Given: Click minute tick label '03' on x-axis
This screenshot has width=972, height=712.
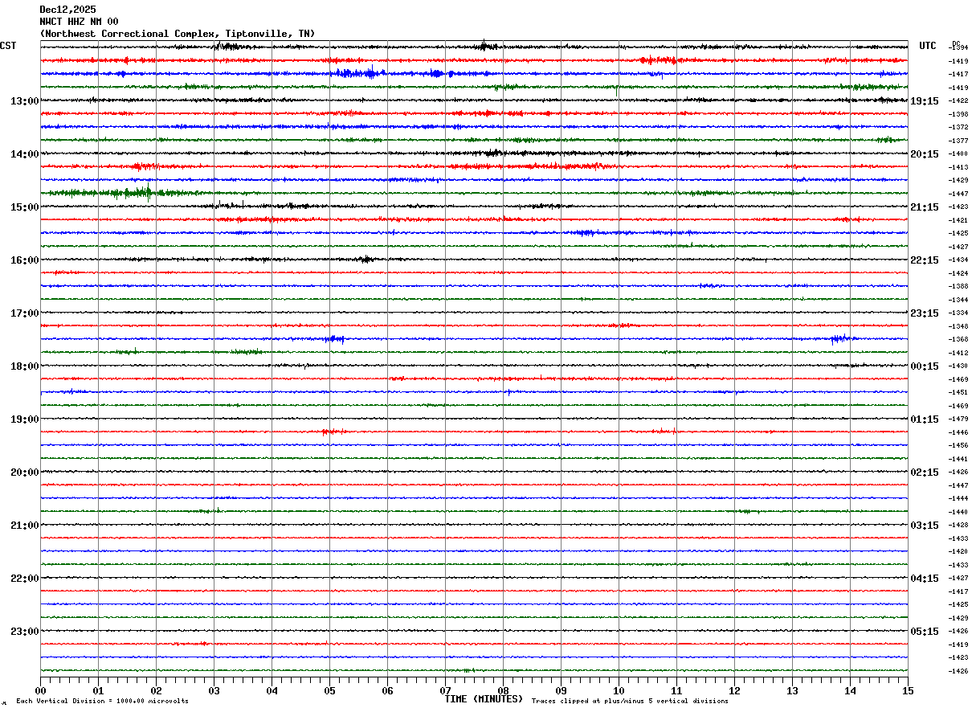Looking at the screenshot, I should (214, 690).
